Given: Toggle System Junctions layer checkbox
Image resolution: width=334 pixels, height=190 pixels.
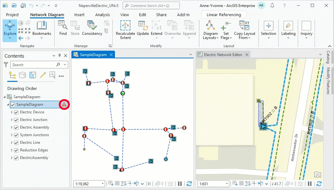Looking at the screenshot, I should point(16,135).
